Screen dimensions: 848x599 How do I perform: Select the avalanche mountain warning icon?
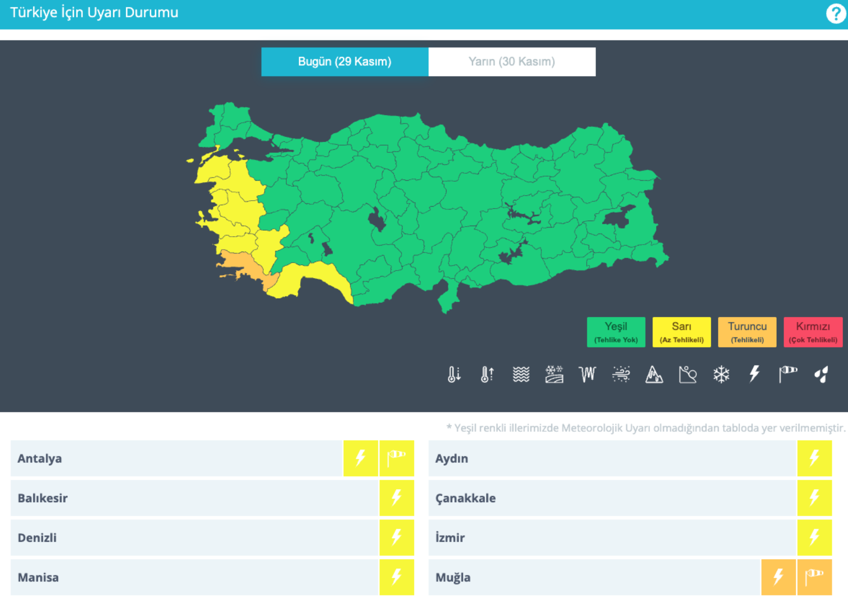coord(654,374)
